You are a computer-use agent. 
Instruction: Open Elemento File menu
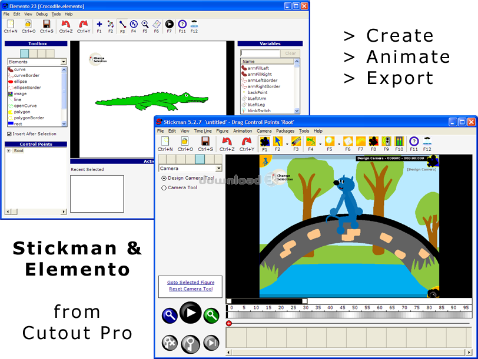coord(6,14)
